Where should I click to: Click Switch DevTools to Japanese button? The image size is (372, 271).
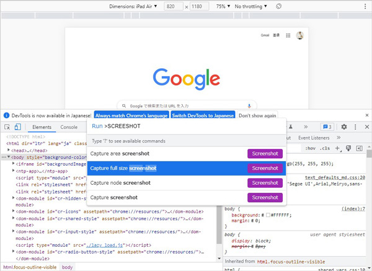(x=203, y=115)
